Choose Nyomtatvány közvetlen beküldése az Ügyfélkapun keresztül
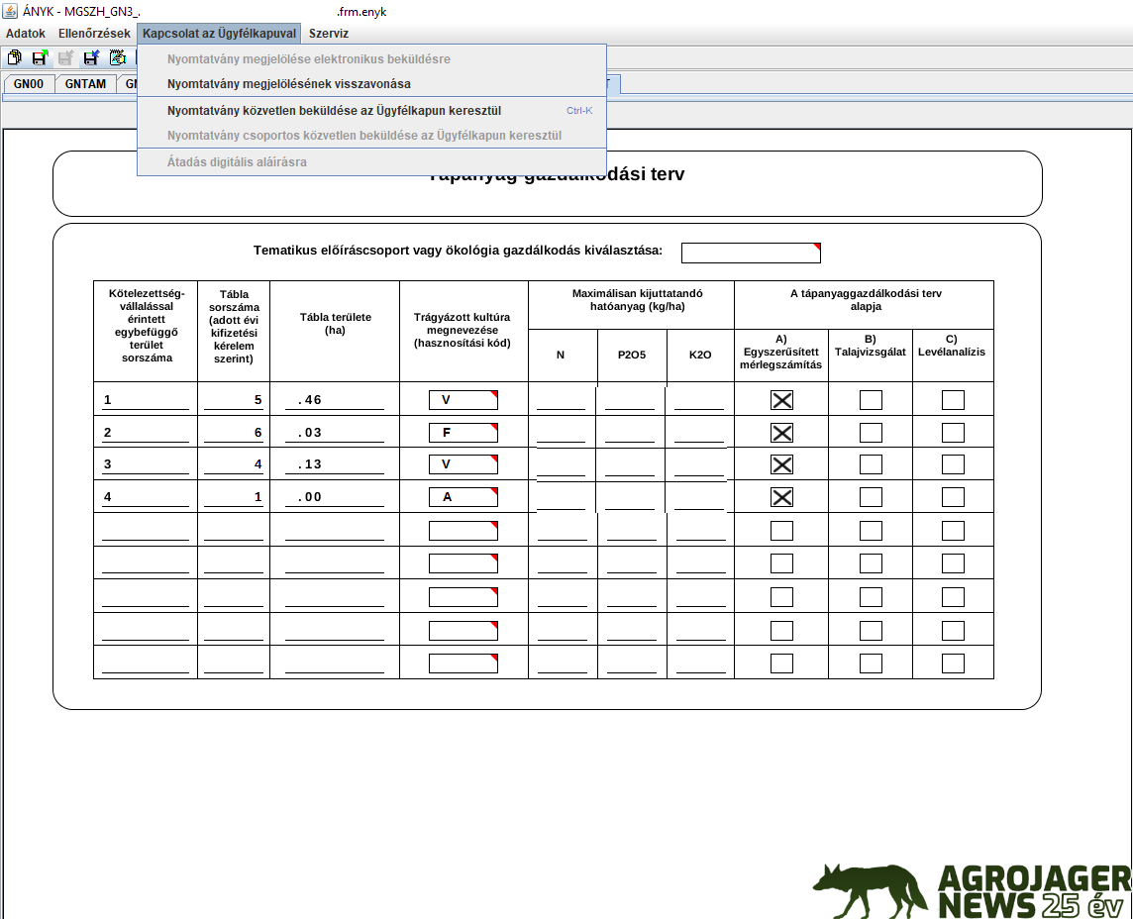Screen dimensions: 1133x919 tap(334, 110)
